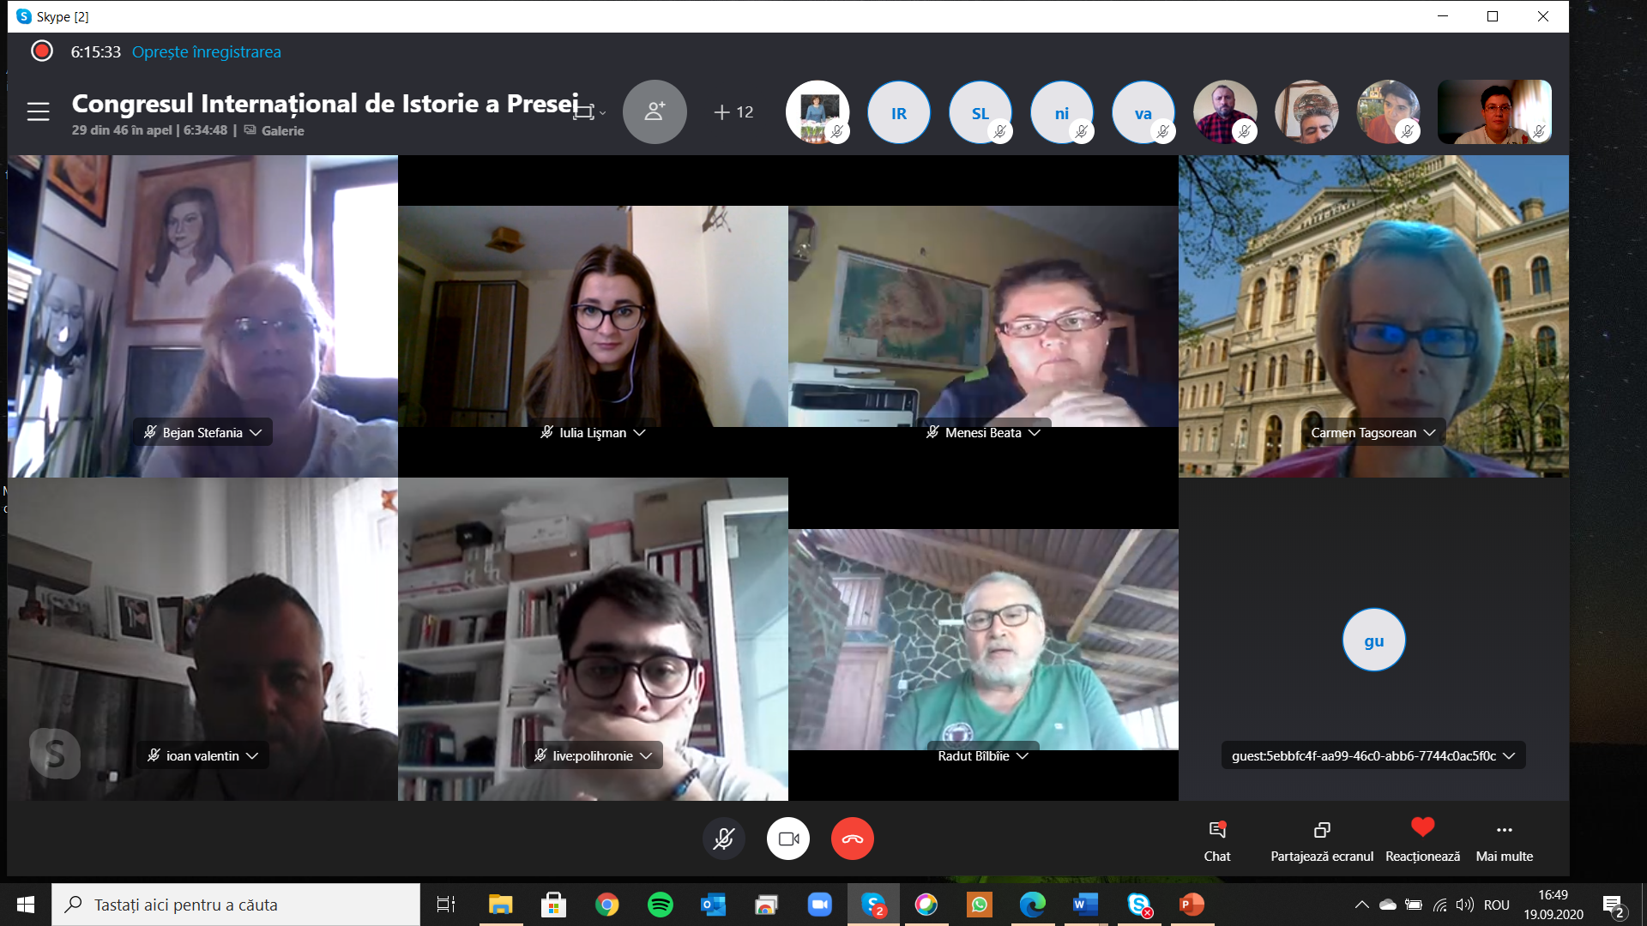Expand Bejan Stefania name dropdown
The height and width of the screenshot is (926, 1647).
(256, 433)
